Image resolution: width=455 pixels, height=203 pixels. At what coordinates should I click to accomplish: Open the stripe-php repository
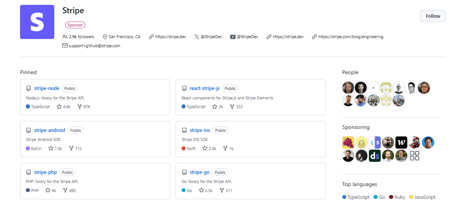click(x=45, y=172)
